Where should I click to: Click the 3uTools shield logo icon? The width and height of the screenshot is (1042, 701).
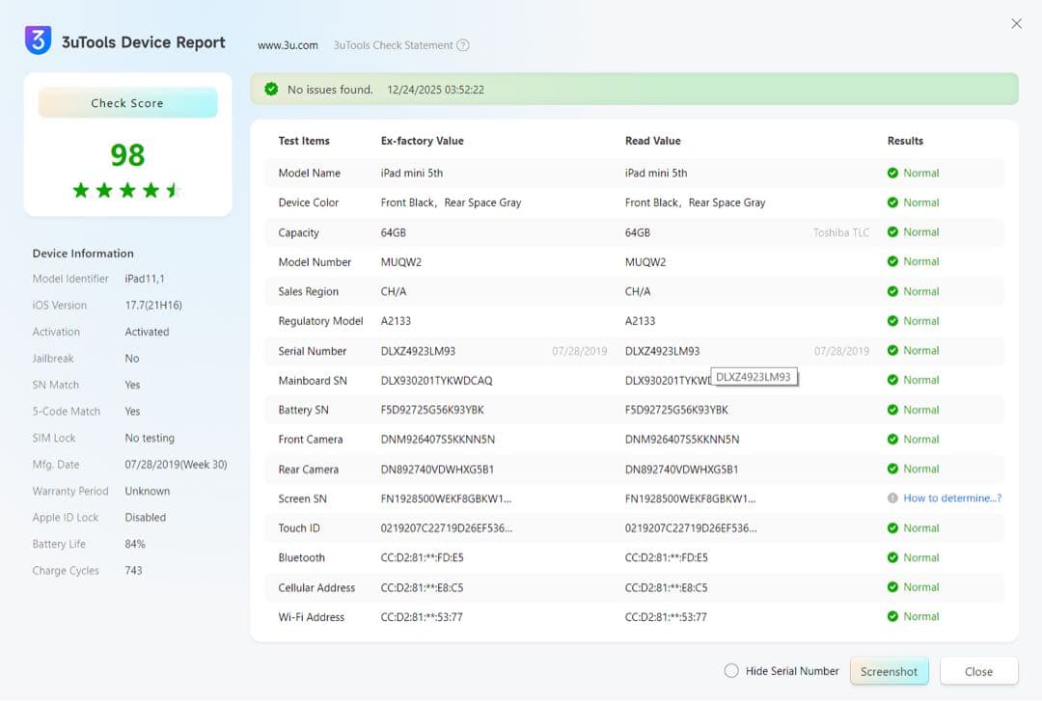coord(38,40)
